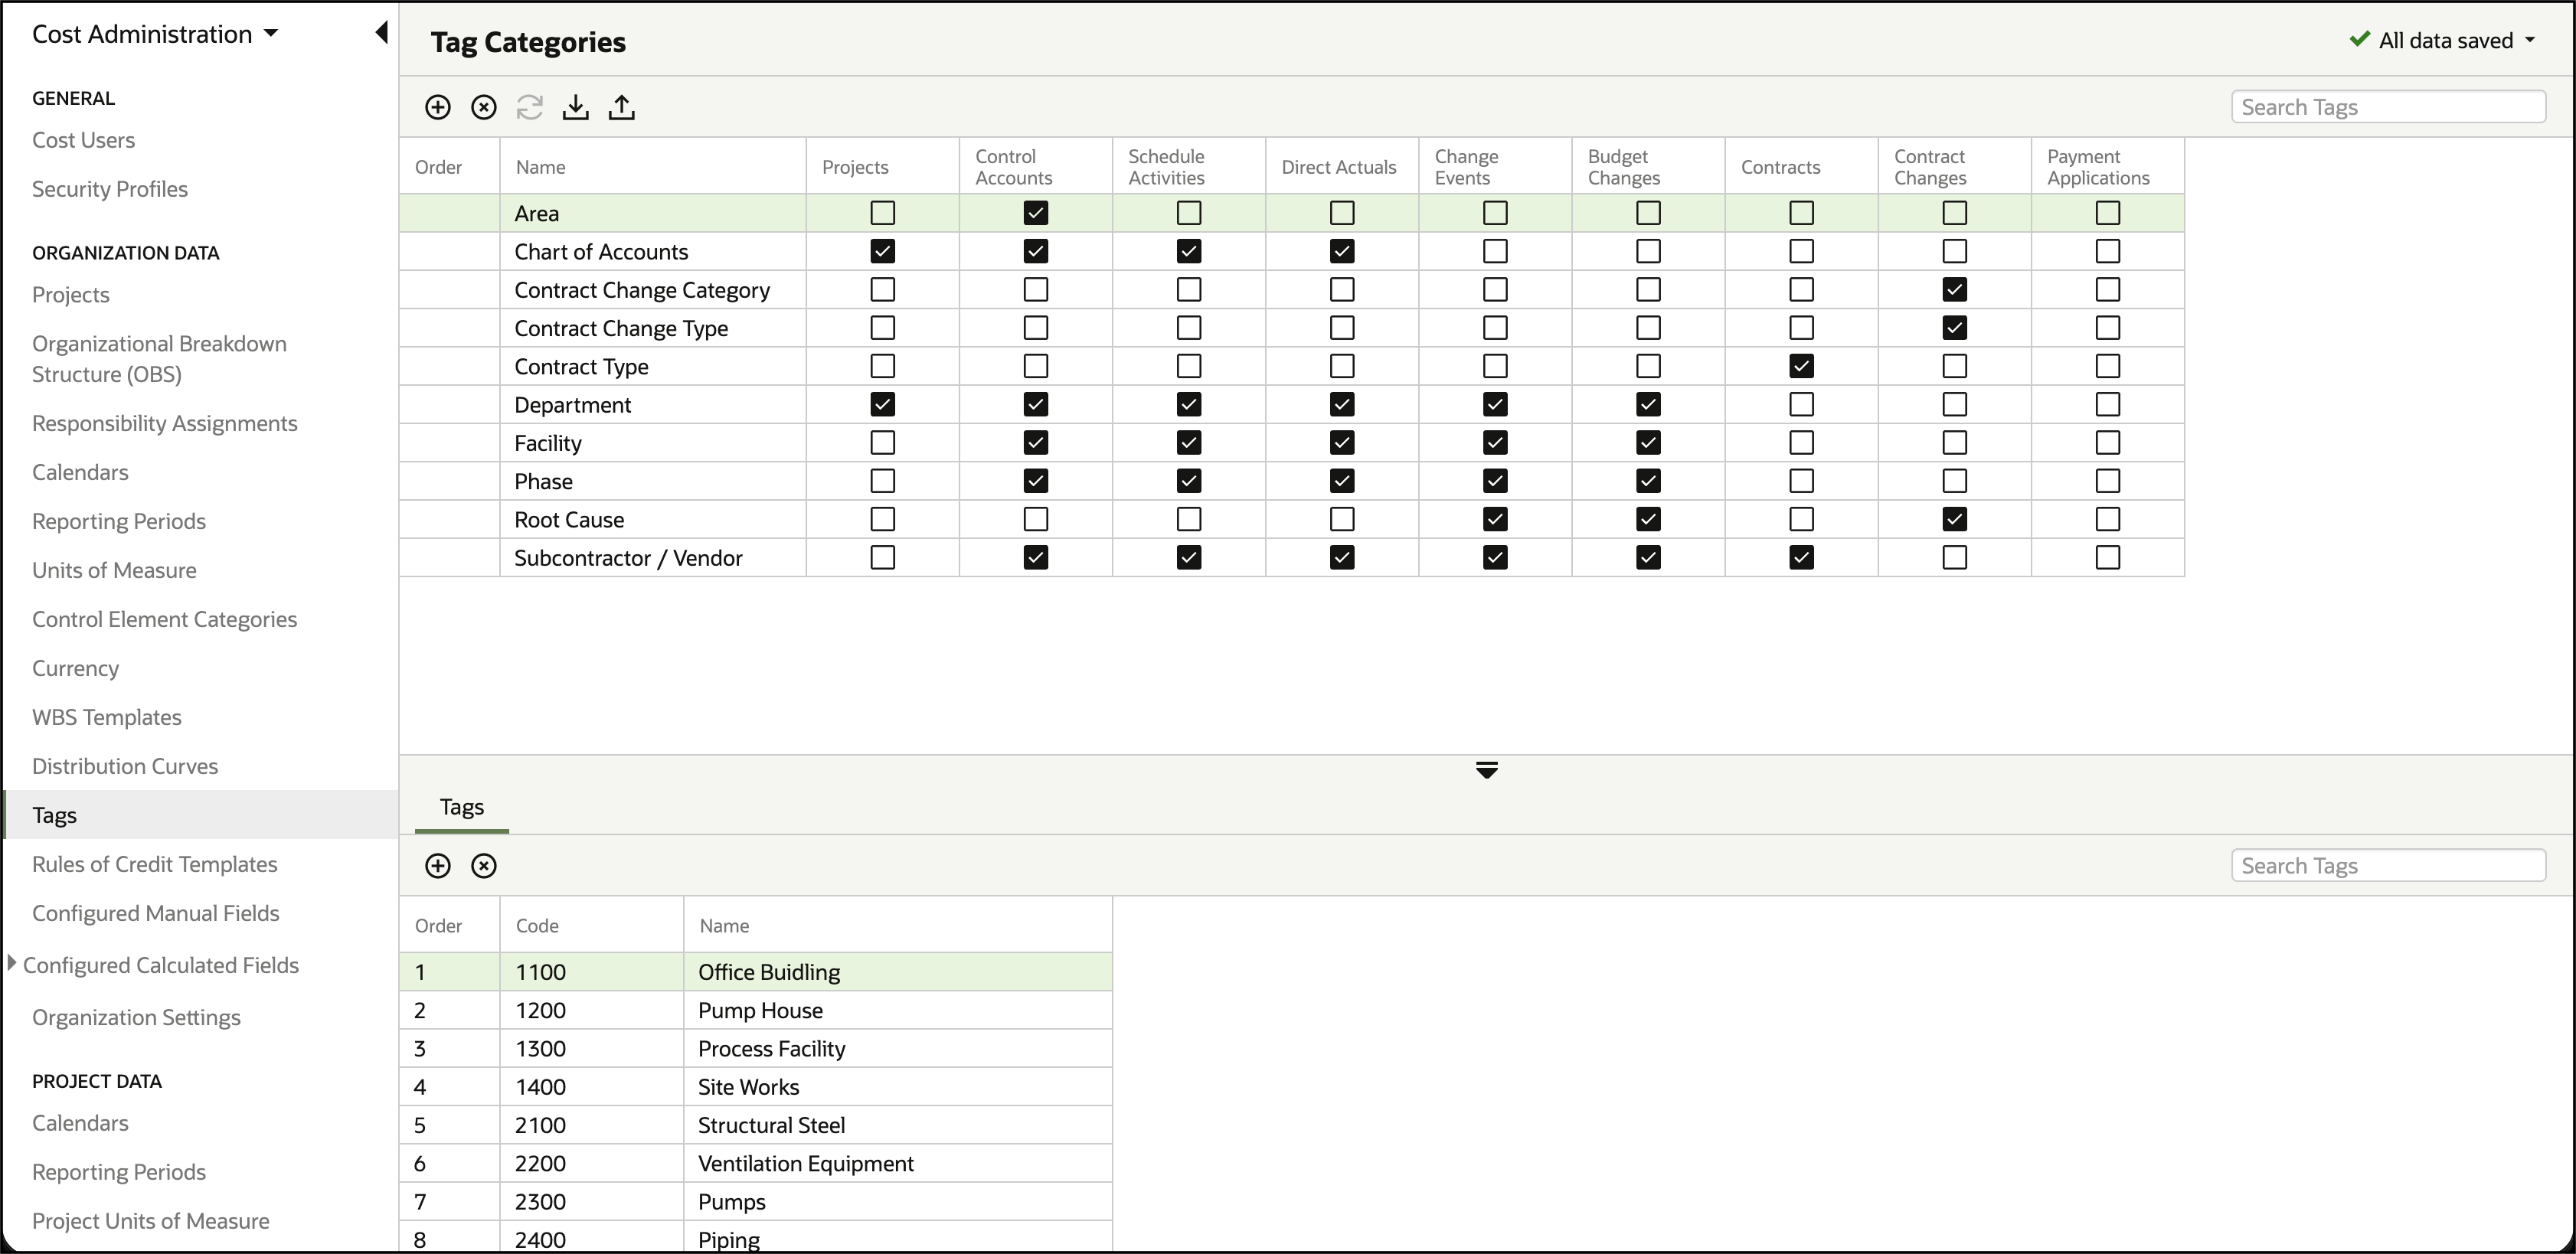The height and width of the screenshot is (1254, 2576).
Task: Open Distribution Curves
Action: pyautogui.click(x=125, y=766)
